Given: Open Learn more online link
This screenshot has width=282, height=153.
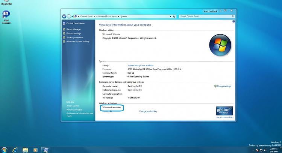Looking at the screenshot, I should coord(224,117).
